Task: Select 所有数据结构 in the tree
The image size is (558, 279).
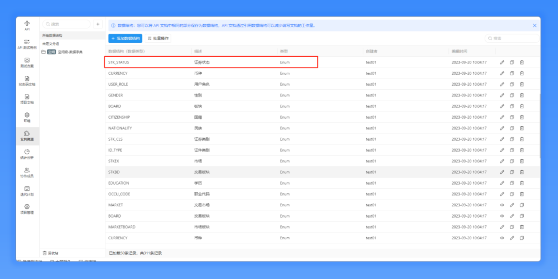Action: (52, 36)
